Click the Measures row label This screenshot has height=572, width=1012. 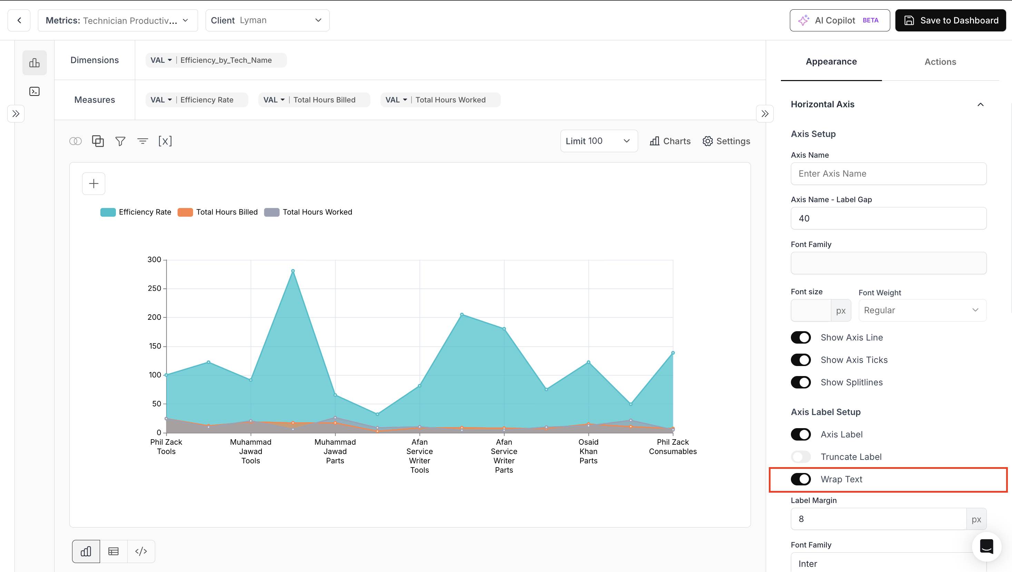click(95, 100)
